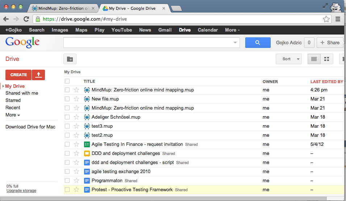Screen dimensions: 346x201
Task: Click the Google logo
Action: click(22, 42)
